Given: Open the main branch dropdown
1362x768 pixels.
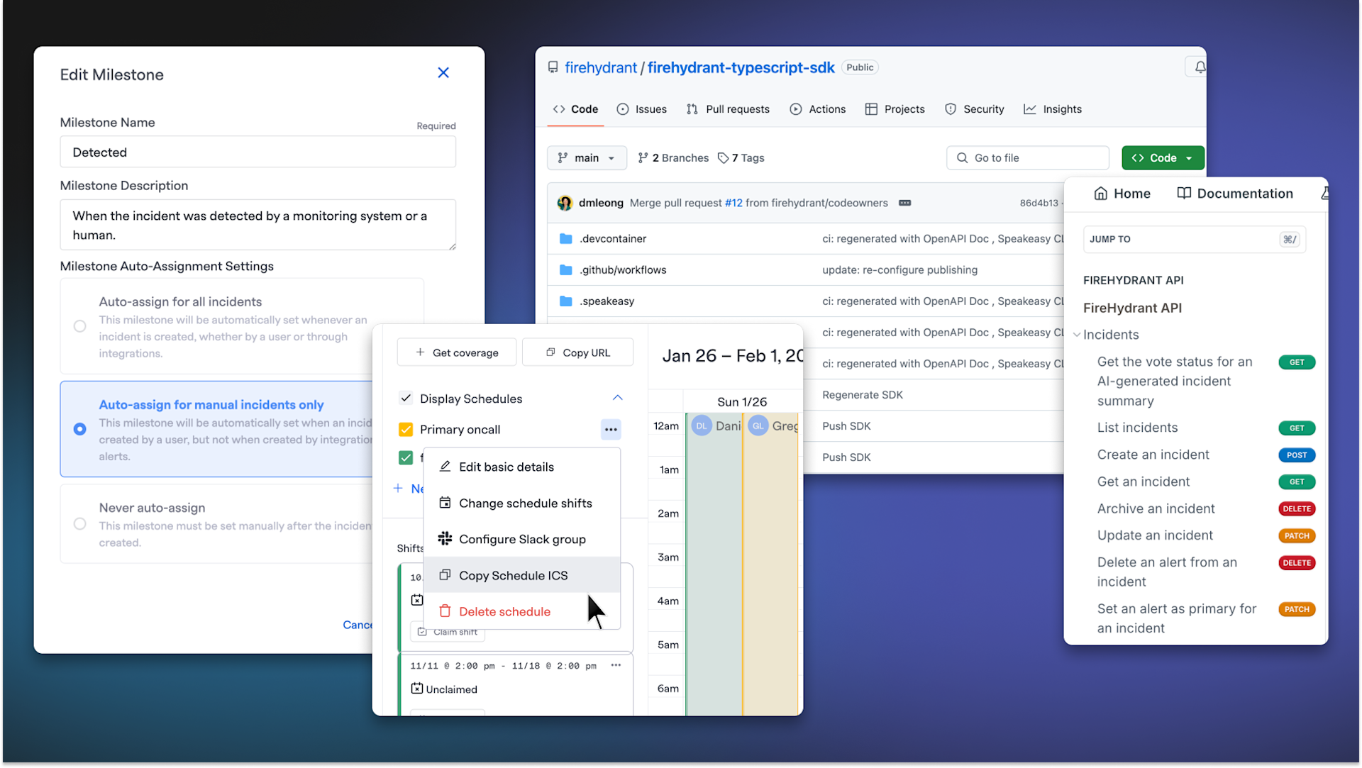Looking at the screenshot, I should (x=586, y=158).
